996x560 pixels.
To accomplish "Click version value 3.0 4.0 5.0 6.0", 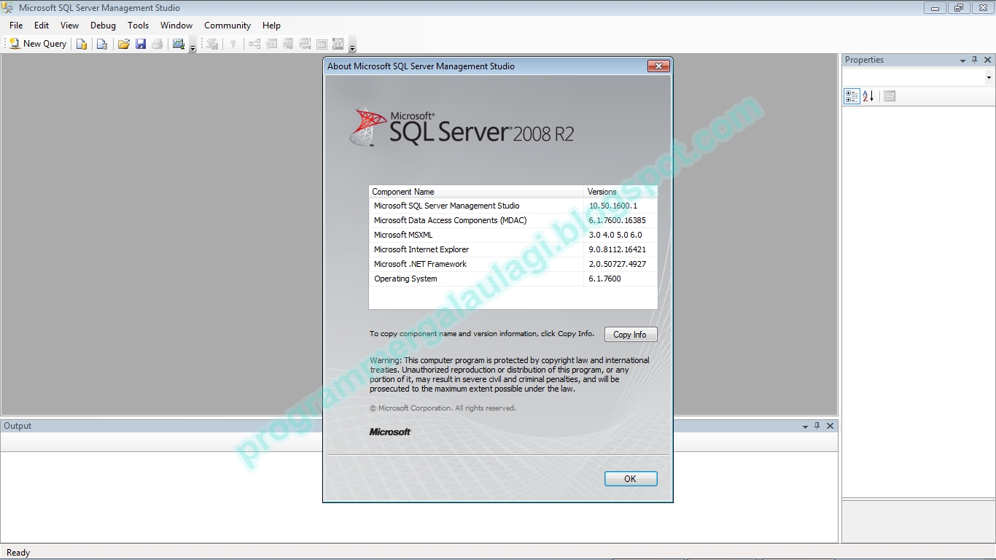I will coord(615,235).
